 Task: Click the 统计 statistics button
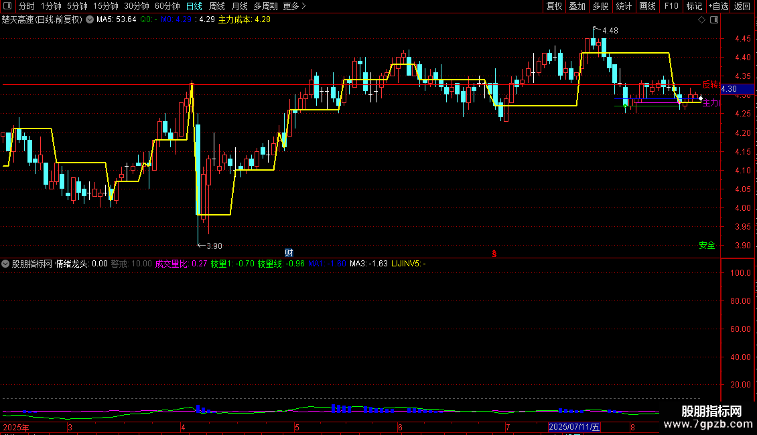click(624, 6)
